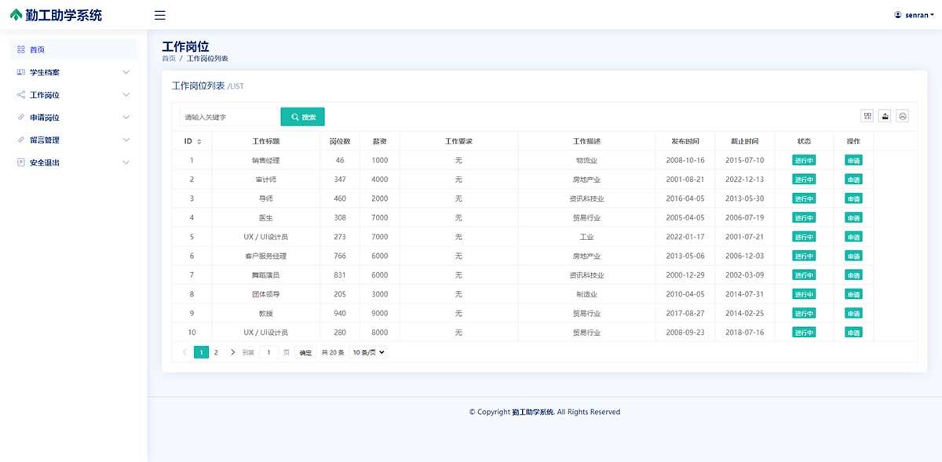942x462 pixels.
Task: Open the column filter icon in table toolbar
Action: click(867, 116)
